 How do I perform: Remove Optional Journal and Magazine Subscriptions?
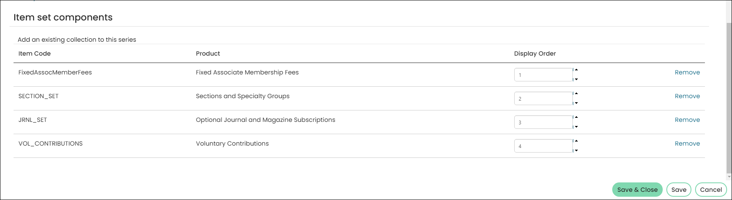pyautogui.click(x=687, y=120)
